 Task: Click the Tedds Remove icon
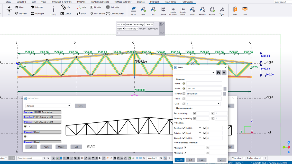202,11
